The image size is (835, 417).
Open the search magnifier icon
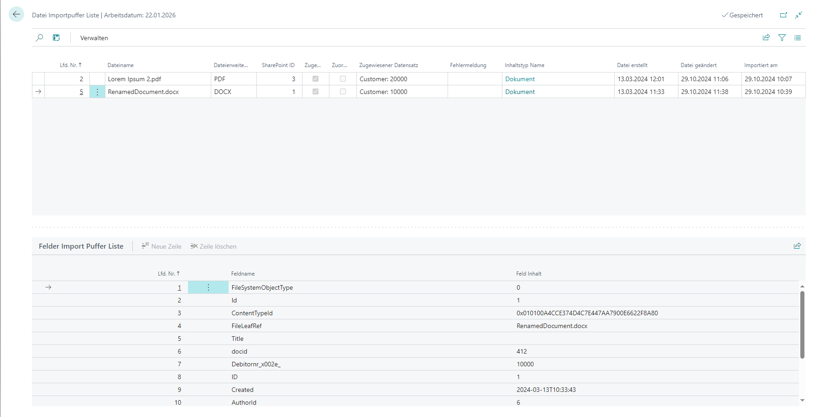point(40,37)
